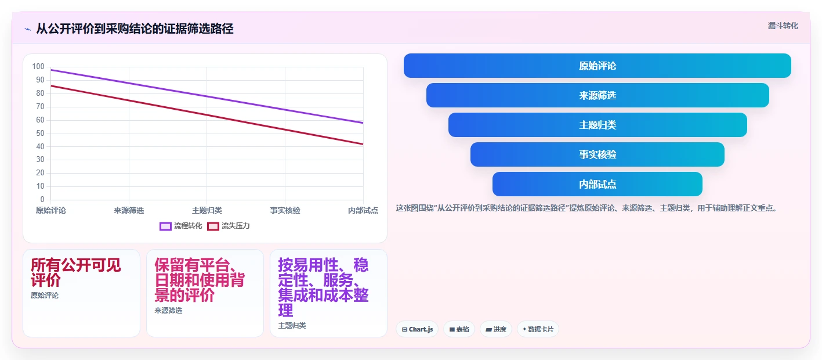Select the 主题归类 funnel stage bar
Viewport: 822px width, 360px height.
(598, 125)
